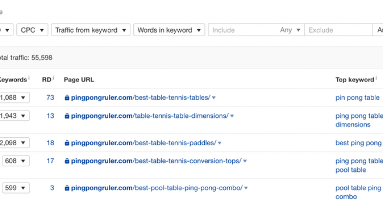The width and height of the screenshot is (383, 204).
Task: Click the 'best ping pong' top keyword
Action: (358, 143)
